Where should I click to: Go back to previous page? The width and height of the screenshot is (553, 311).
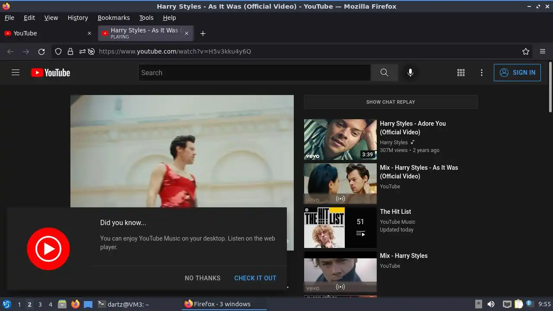[x=10, y=51]
